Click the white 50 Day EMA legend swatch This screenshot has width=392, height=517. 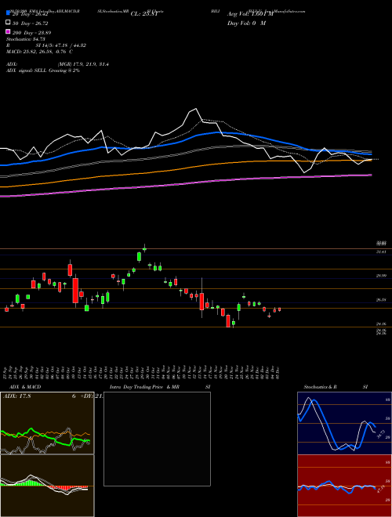pos(8,23)
